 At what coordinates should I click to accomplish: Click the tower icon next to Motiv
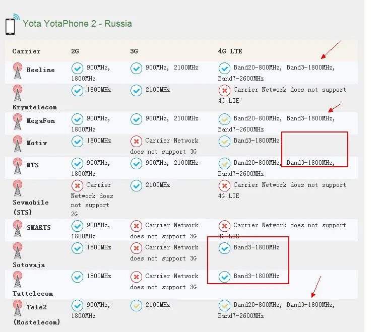(x=18, y=144)
